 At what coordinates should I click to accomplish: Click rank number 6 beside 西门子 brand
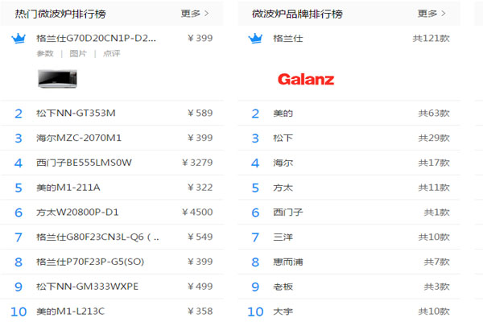(255, 213)
